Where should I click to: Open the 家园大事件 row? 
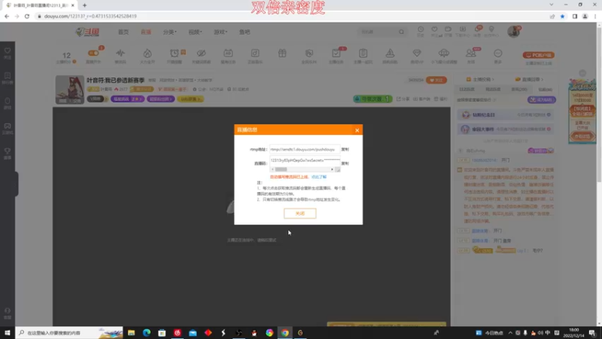click(x=506, y=129)
